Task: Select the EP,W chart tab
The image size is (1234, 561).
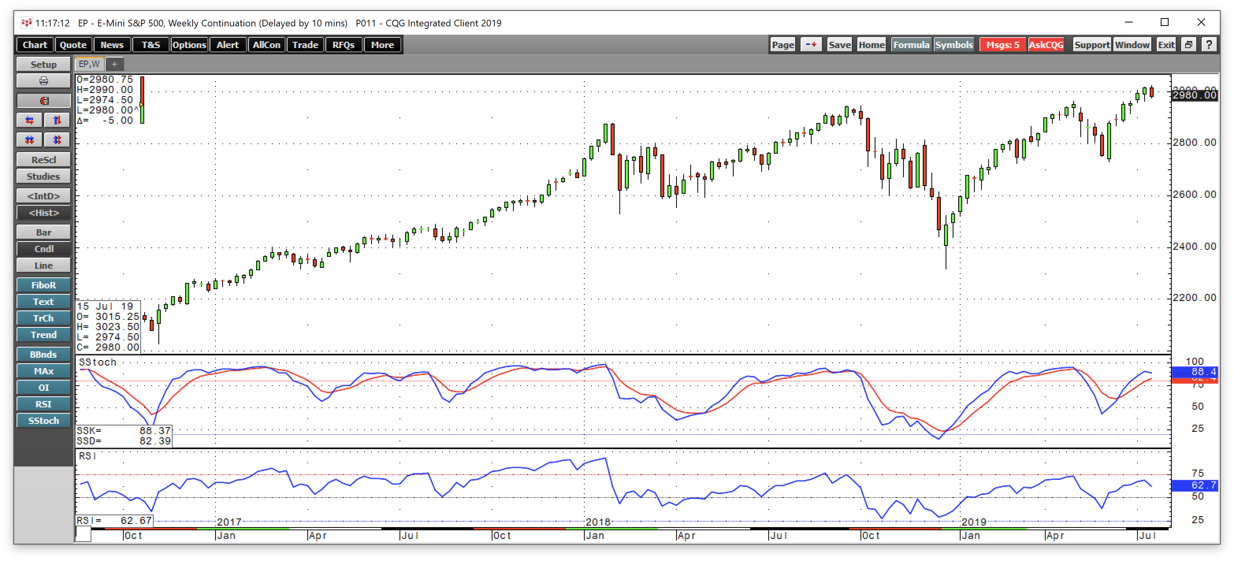Action: pos(89,64)
